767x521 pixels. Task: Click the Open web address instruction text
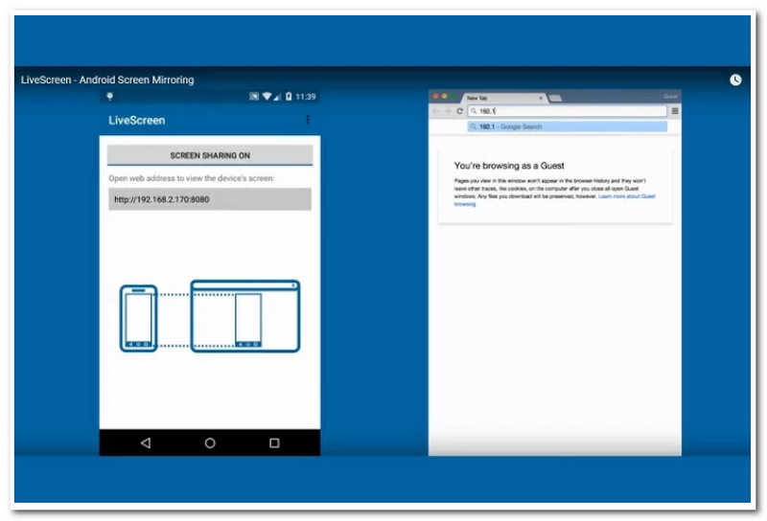pos(191,178)
